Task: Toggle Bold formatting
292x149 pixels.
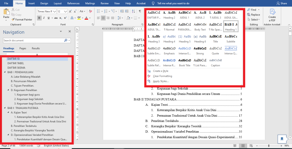Action: point(39,18)
